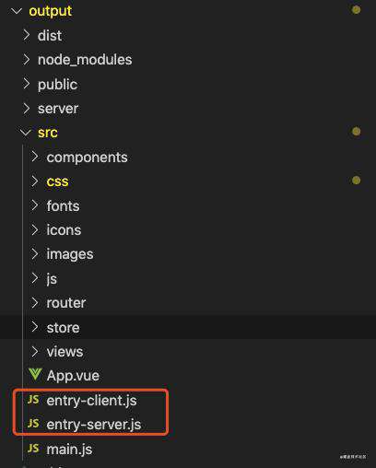Click the JS icon beside main.js

point(33,449)
